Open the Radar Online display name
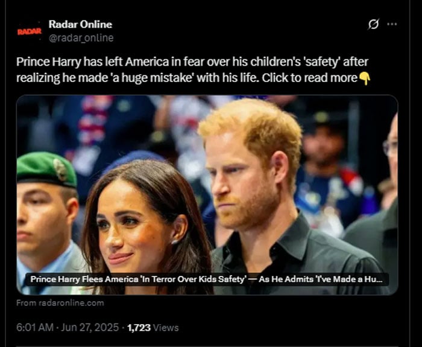This screenshot has height=347, width=422. click(80, 24)
